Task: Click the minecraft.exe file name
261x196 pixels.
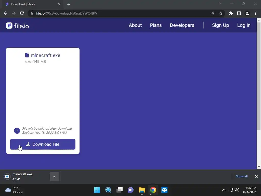Action: (45, 55)
